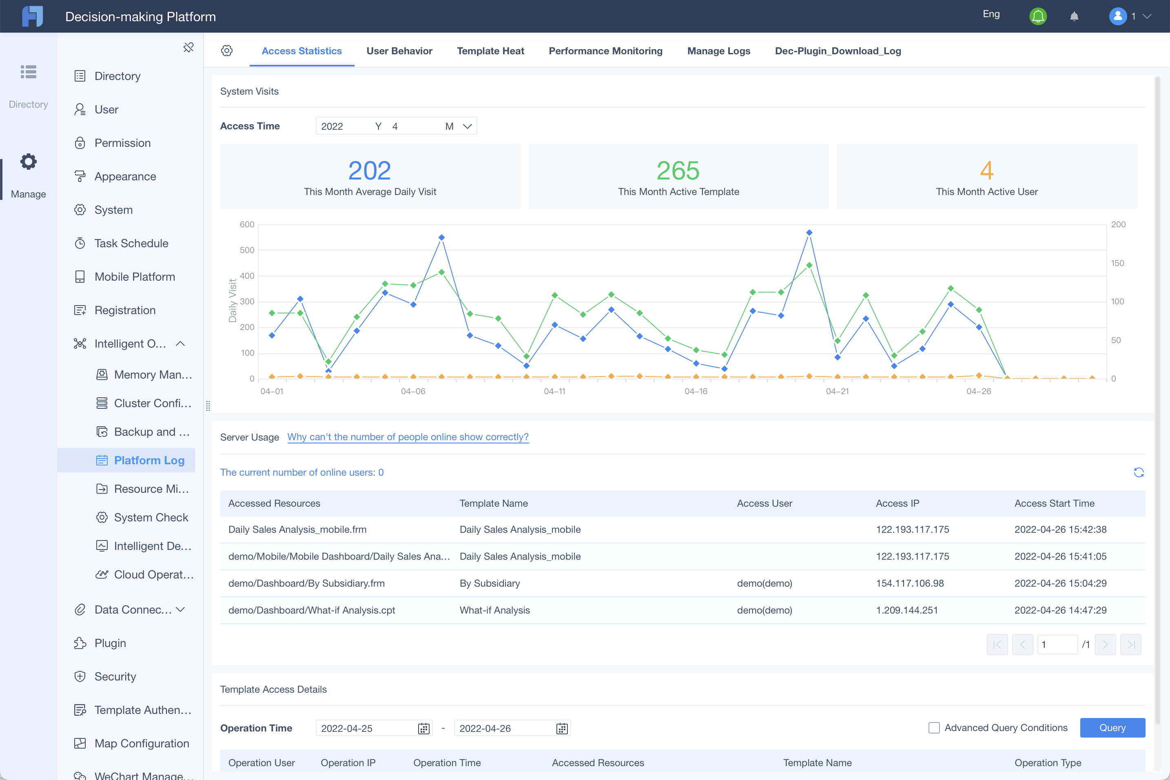Image resolution: width=1170 pixels, height=780 pixels.
Task: Open the online people count help link
Action: [x=408, y=437]
